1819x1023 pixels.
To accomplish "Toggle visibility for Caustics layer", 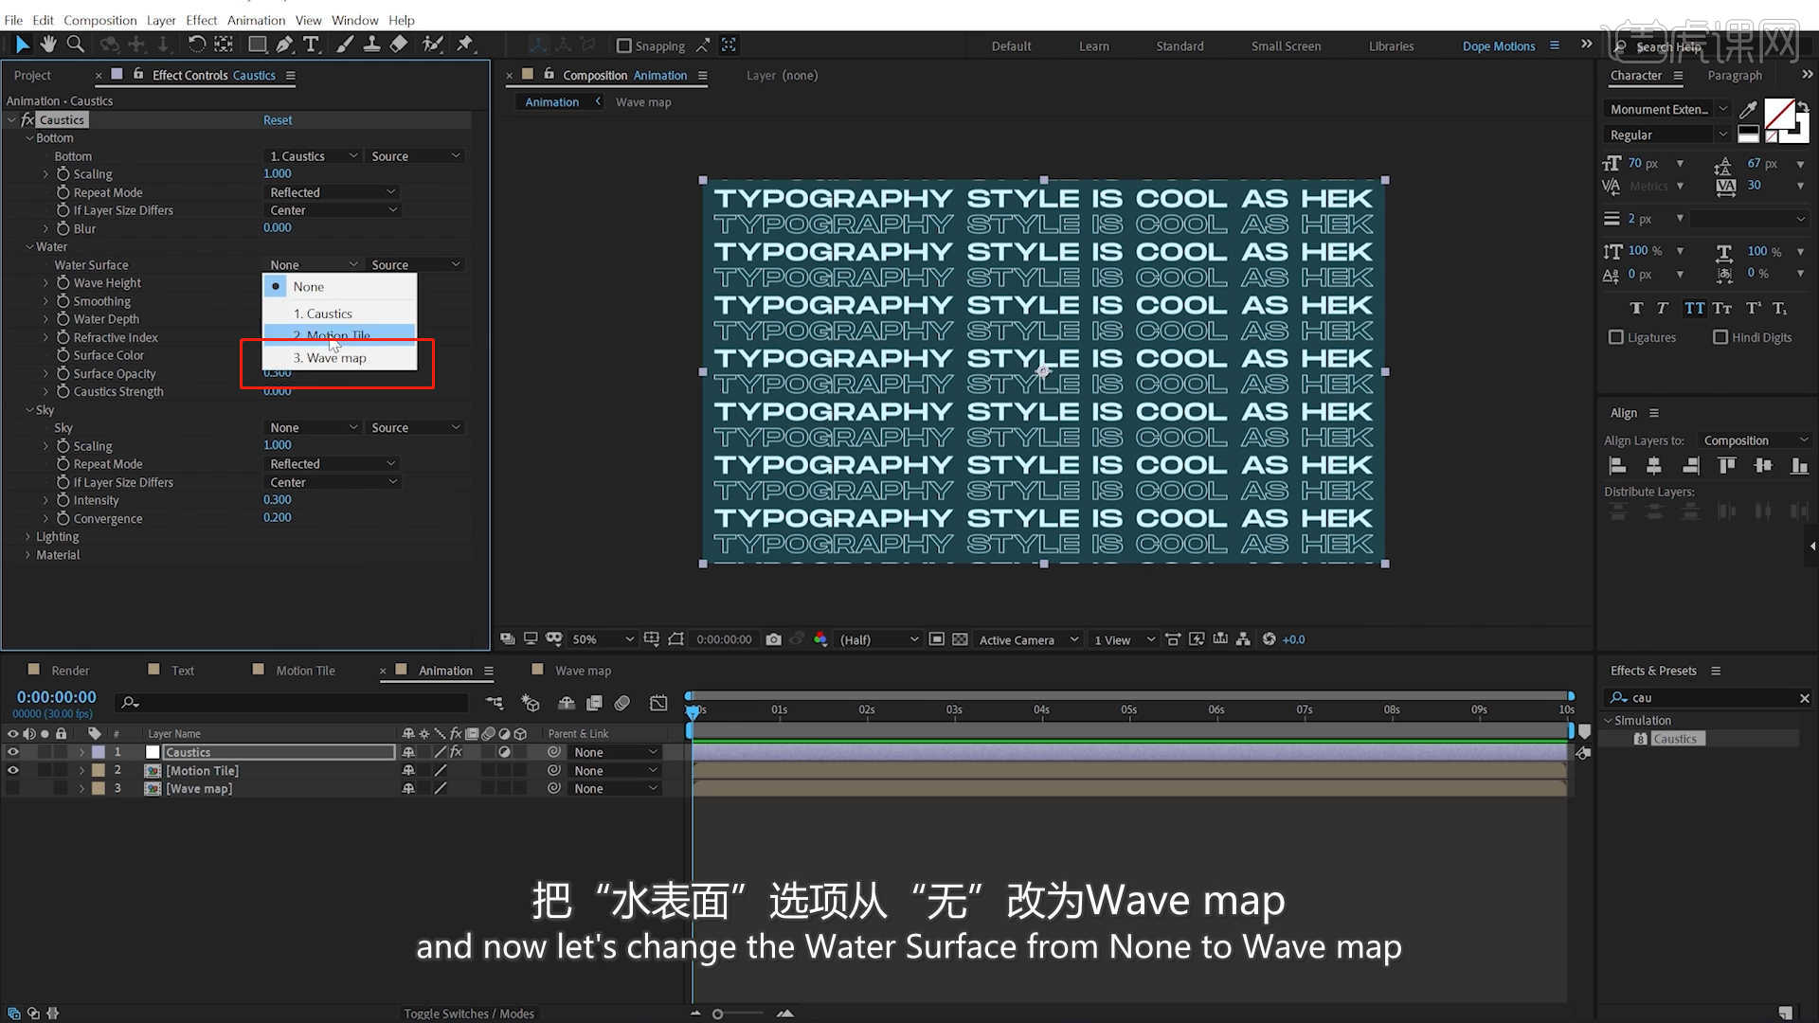I will pos(14,752).
